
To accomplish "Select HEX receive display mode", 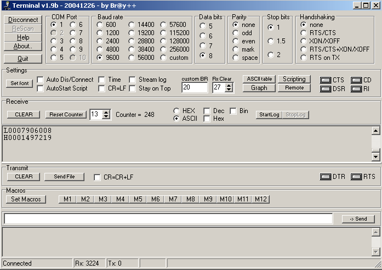I will [176, 111].
